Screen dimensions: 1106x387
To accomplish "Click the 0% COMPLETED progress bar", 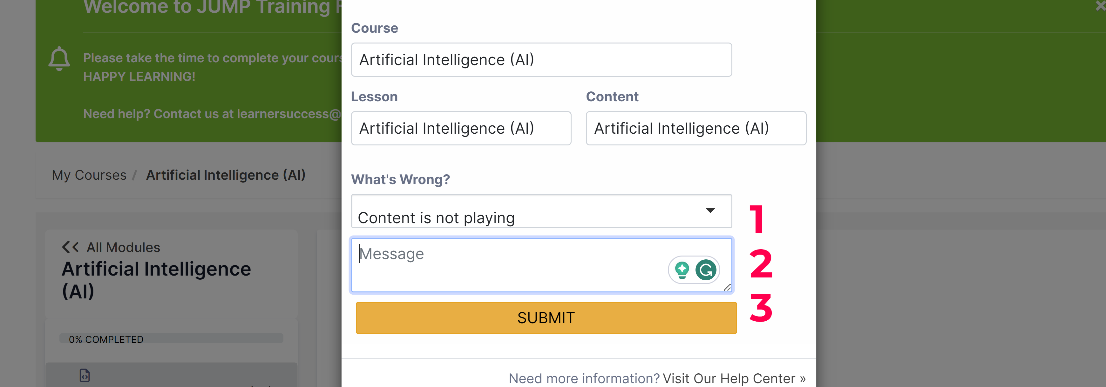I will 171,338.
